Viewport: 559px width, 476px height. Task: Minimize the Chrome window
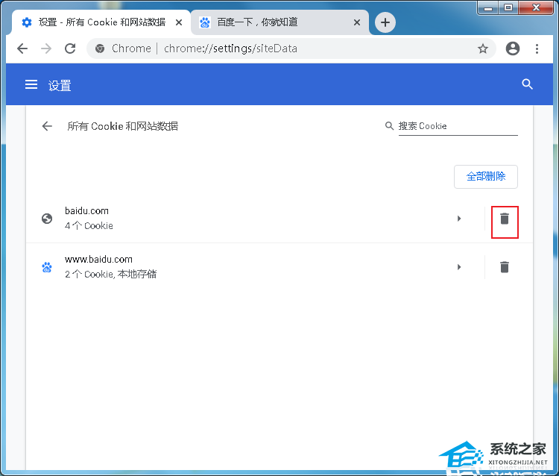point(487,8)
